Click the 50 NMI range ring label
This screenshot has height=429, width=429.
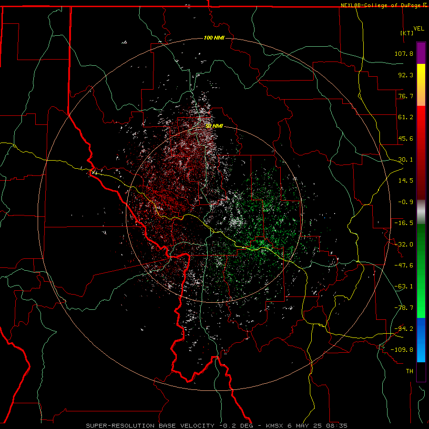coord(214,126)
